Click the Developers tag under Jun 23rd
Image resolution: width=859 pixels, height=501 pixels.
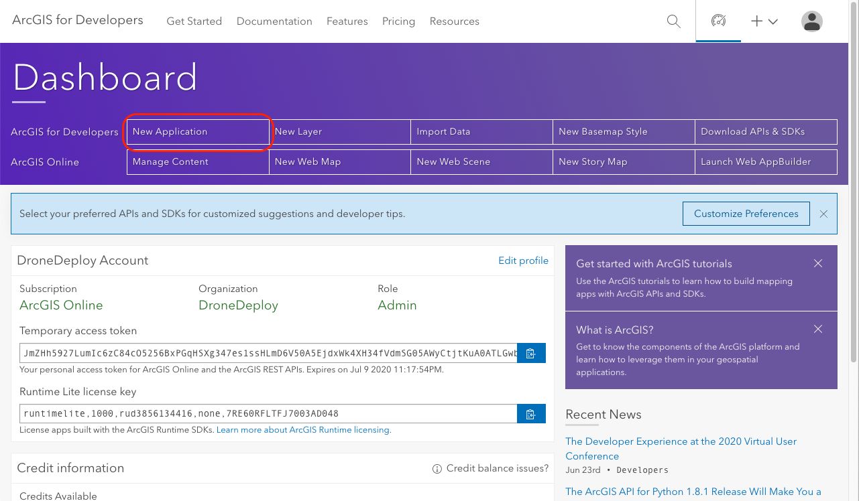tap(642, 470)
